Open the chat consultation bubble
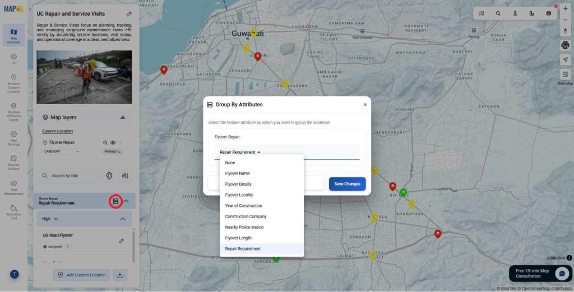 pyautogui.click(x=562, y=274)
